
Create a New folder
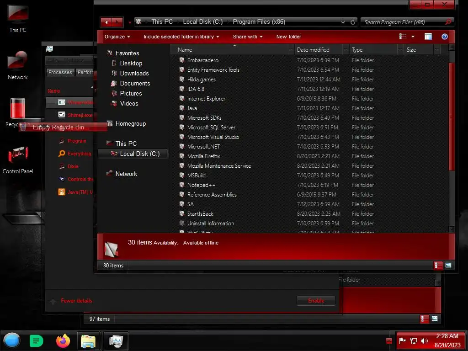288,37
